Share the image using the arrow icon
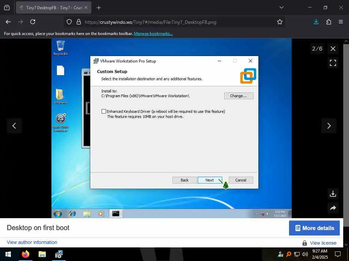Viewport: 349px width, 261px height. click(x=333, y=208)
